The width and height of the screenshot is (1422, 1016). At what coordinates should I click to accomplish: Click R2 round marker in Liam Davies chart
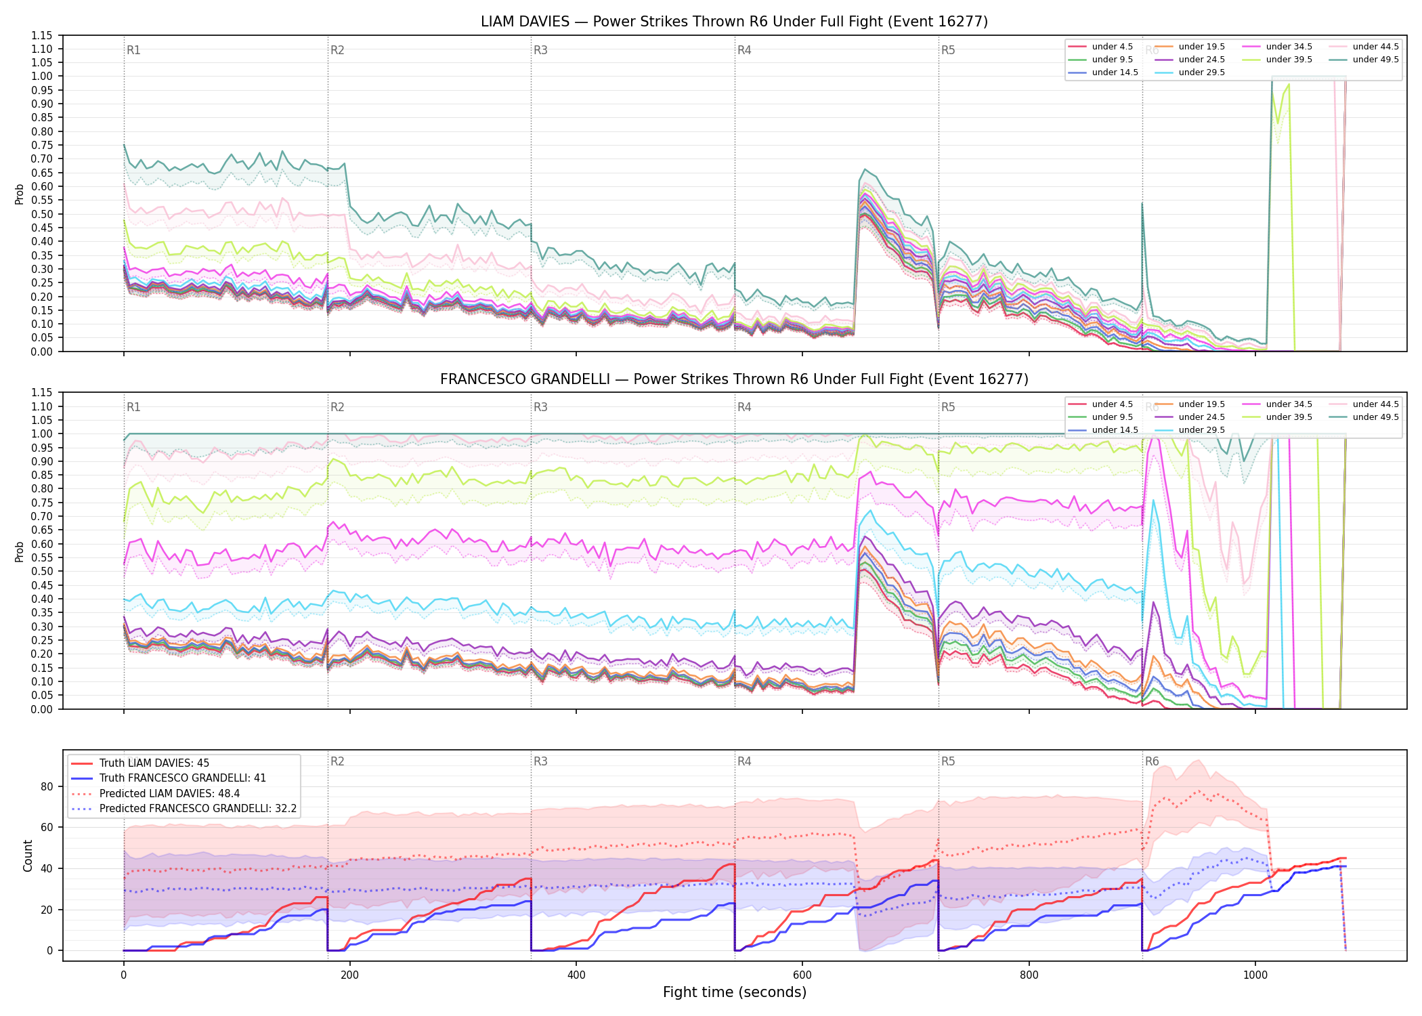tap(337, 50)
